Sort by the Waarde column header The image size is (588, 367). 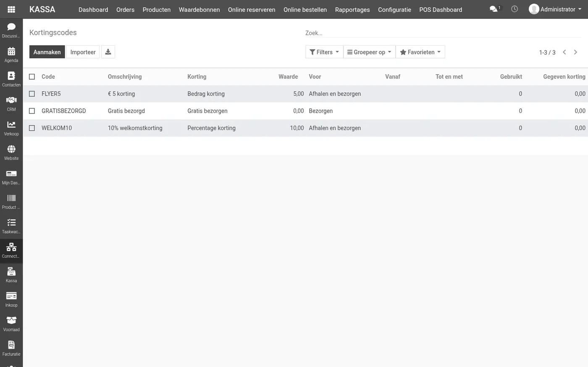pyautogui.click(x=288, y=76)
